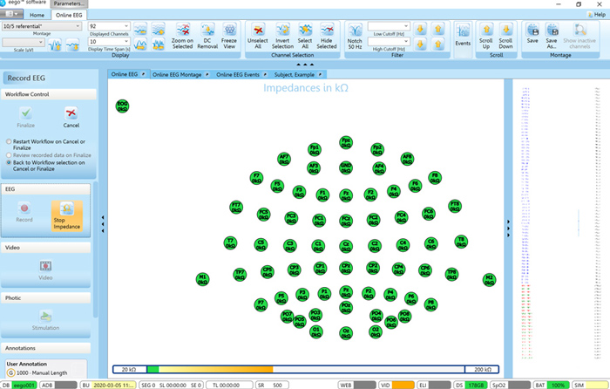Click the Unselect All channels icon
The height and width of the screenshot is (389, 610).
pyautogui.click(x=257, y=35)
